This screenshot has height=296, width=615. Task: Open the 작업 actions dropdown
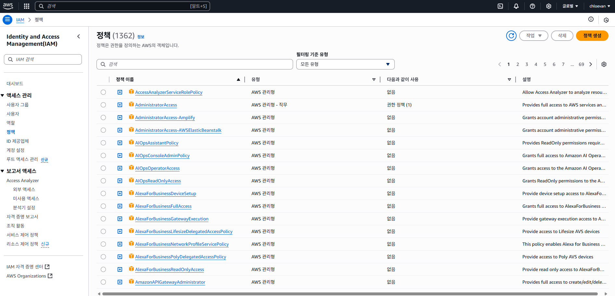pyautogui.click(x=534, y=36)
